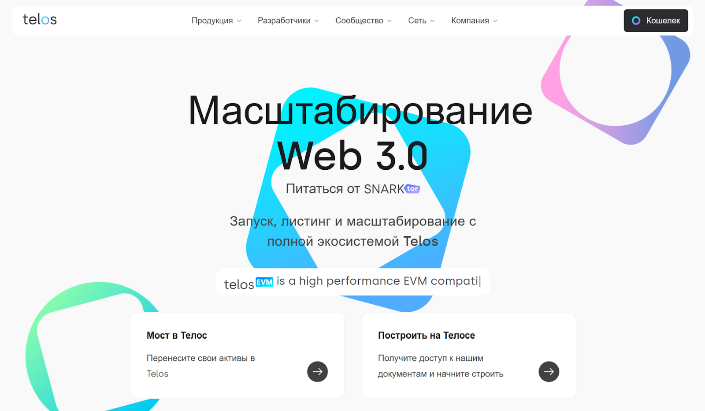Click the arrow icon in Мост в Телос card

click(x=317, y=372)
